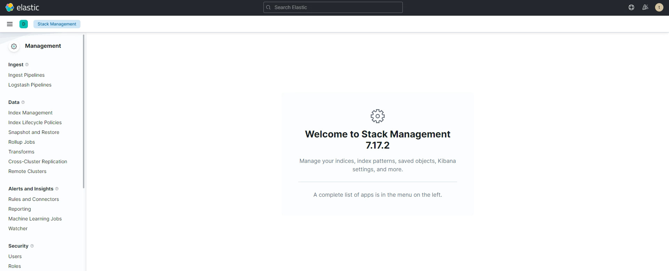Open Cross-Cluster Replication
The height and width of the screenshot is (271, 669).
(38, 161)
